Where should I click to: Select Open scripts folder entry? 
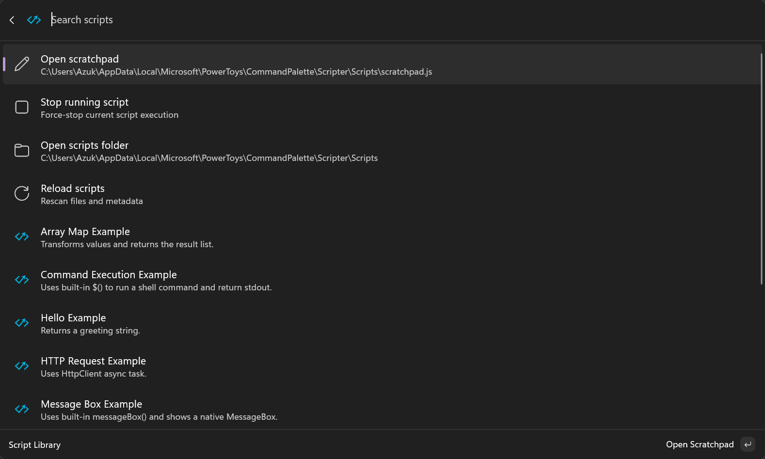pos(382,151)
